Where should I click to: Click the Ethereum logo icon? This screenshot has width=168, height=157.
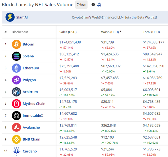(16, 68)
